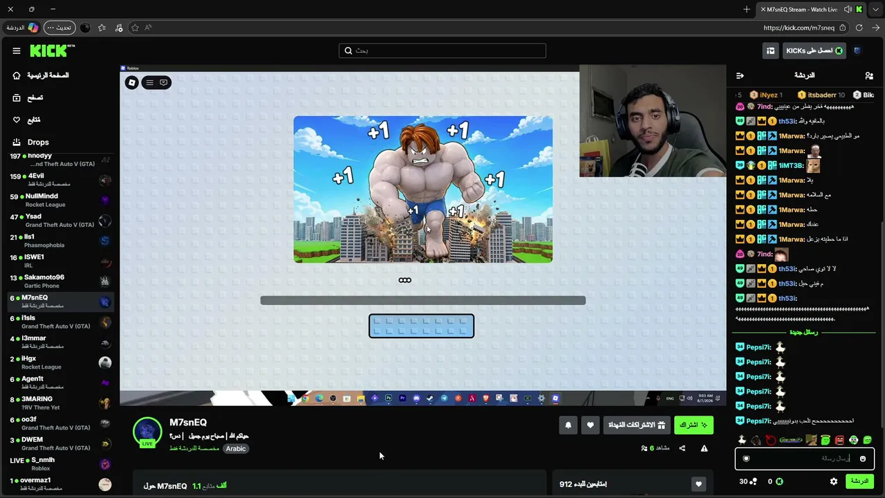Click the chat message input field
This screenshot has height=498, width=885.
[x=804, y=459]
